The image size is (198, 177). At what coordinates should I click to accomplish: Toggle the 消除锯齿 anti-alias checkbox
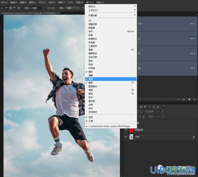coord(44,8)
